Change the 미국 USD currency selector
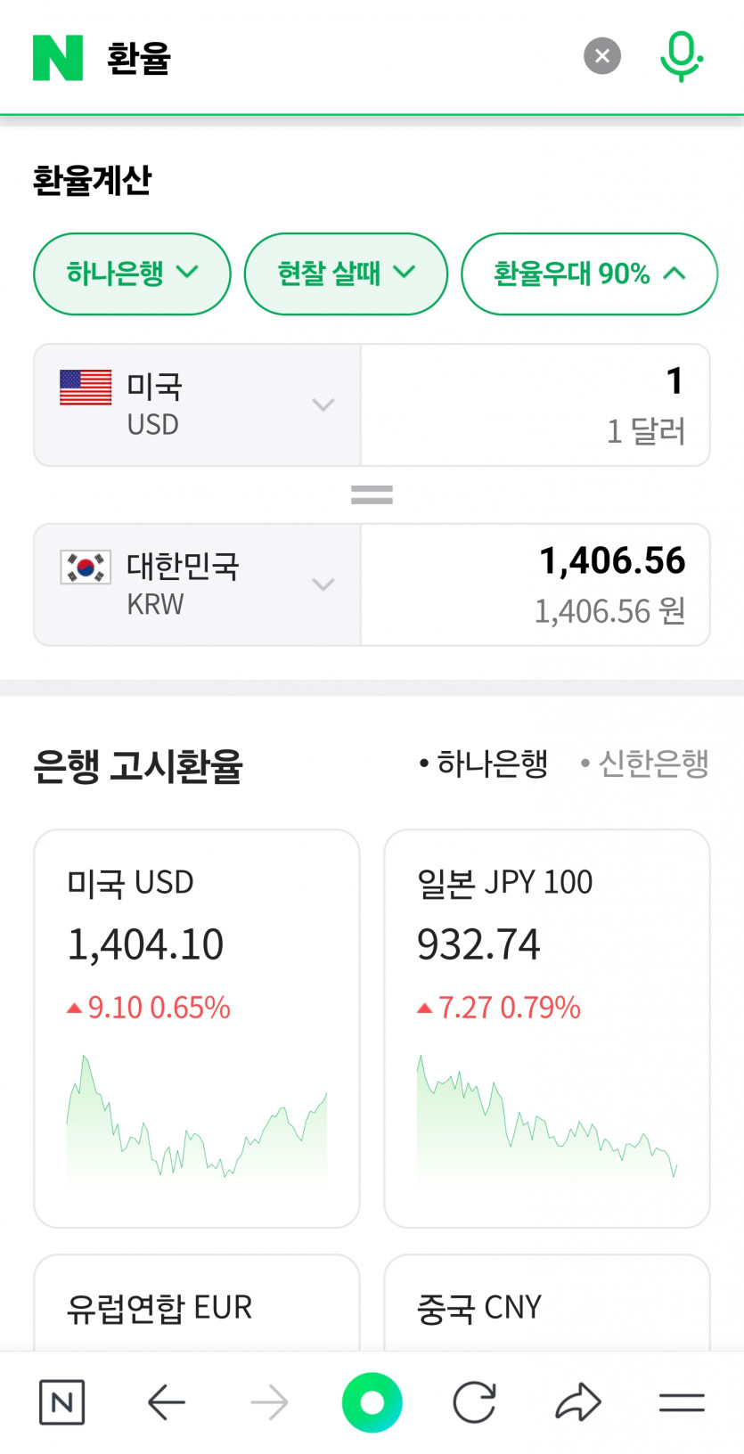This screenshot has height=1454, width=744. [x=197, y=405]
